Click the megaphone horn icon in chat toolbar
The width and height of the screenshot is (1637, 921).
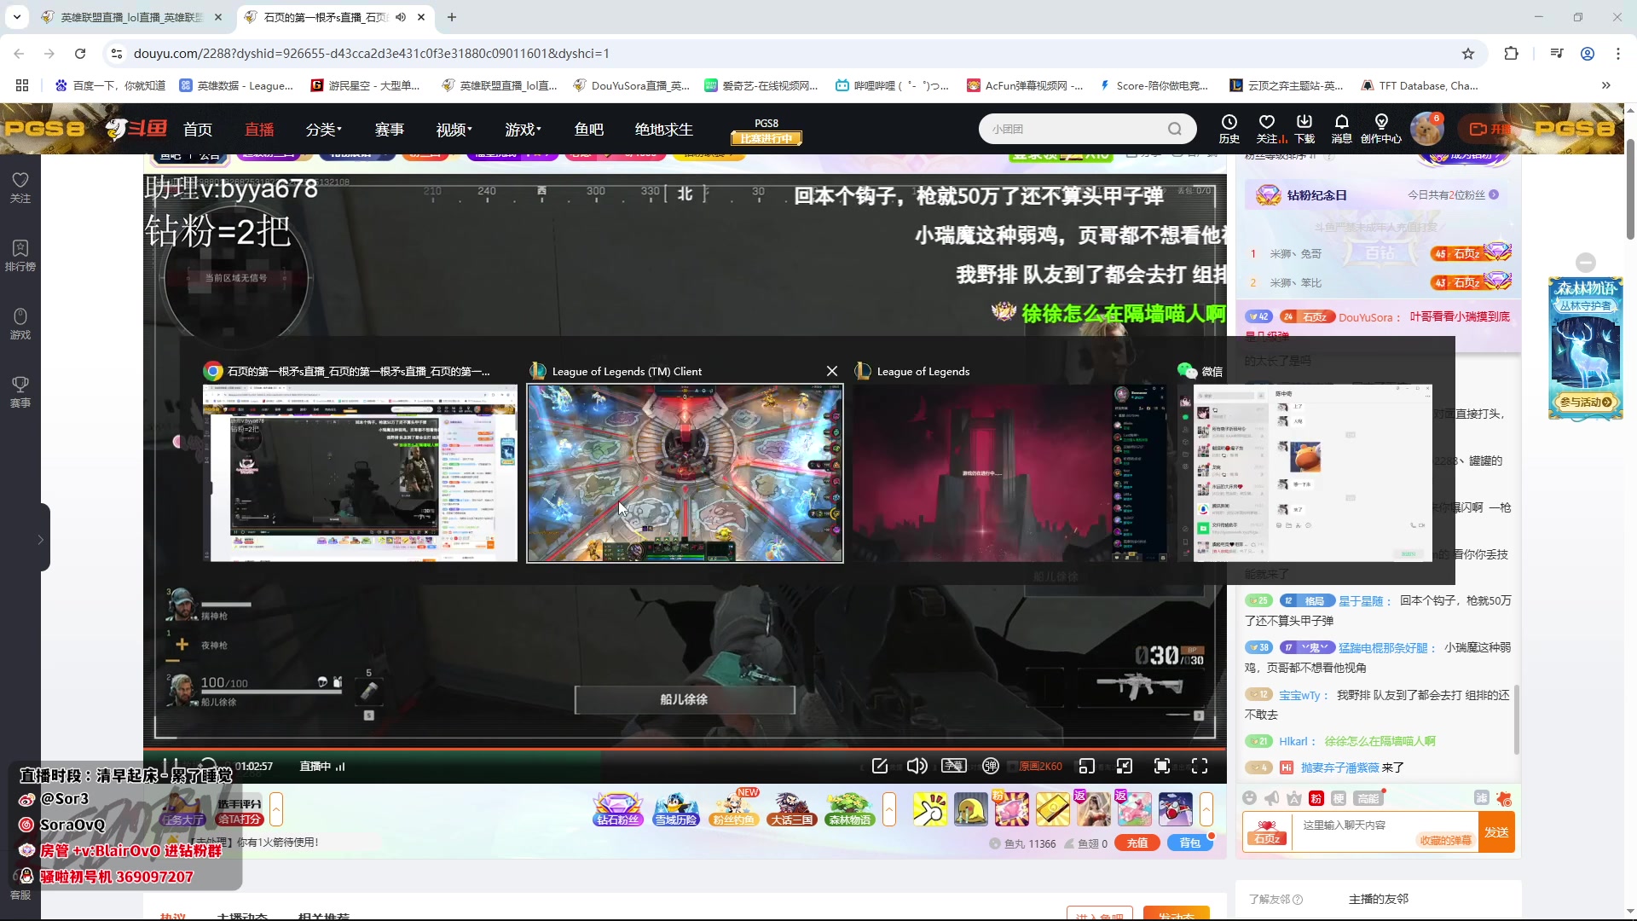[x=1271, y=798]
